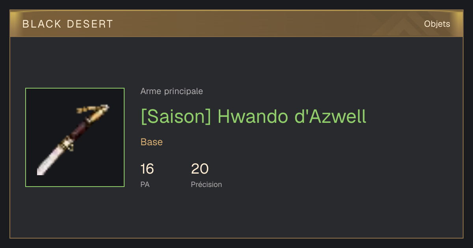Click the PA value 16
The height and width of the screenshot is (248, 473).
click(147, 169)
